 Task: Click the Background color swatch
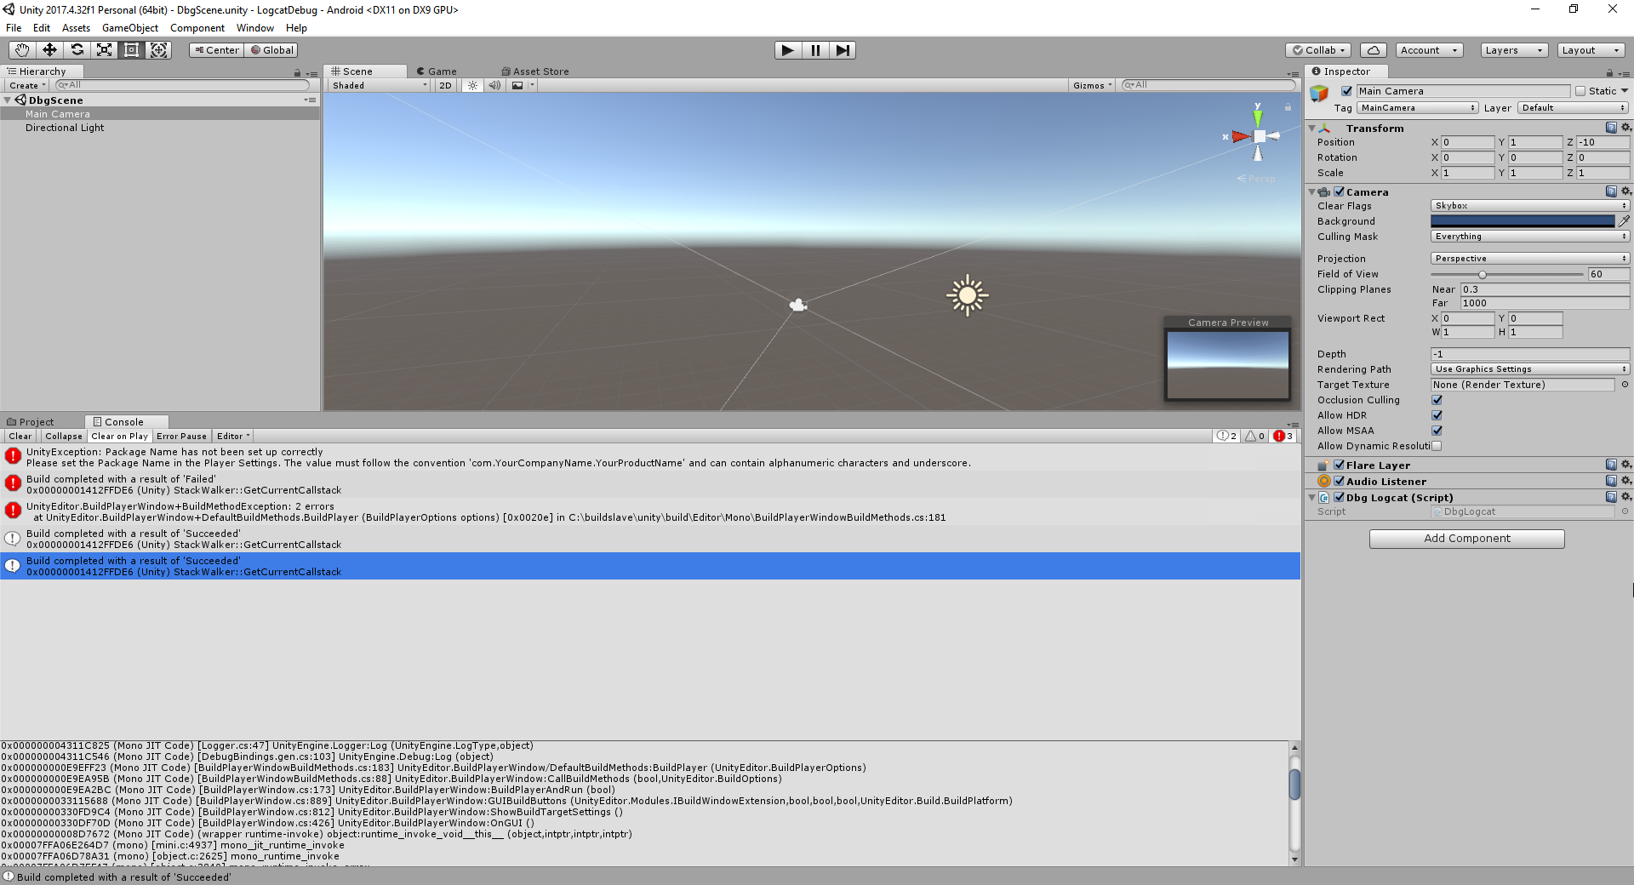1523,221
